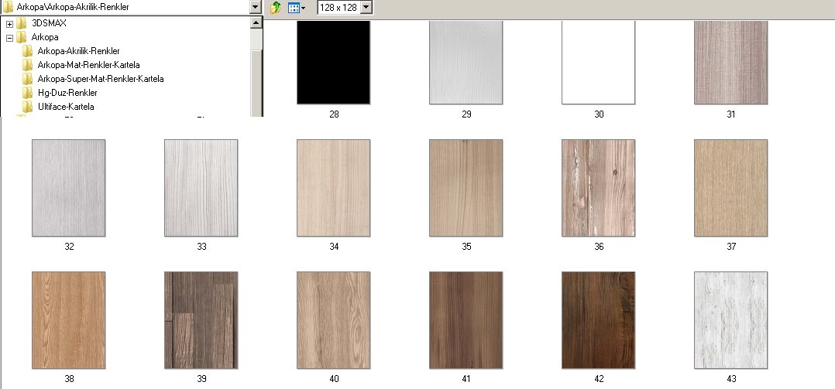835x389 pixels.
Task: Click the label 34
Action: [334, 247]
